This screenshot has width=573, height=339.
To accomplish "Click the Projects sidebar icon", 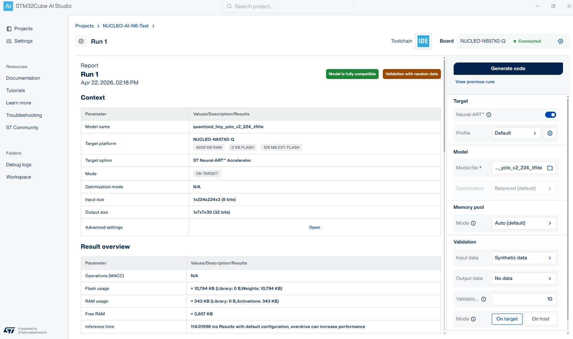I will click(9, 29).
